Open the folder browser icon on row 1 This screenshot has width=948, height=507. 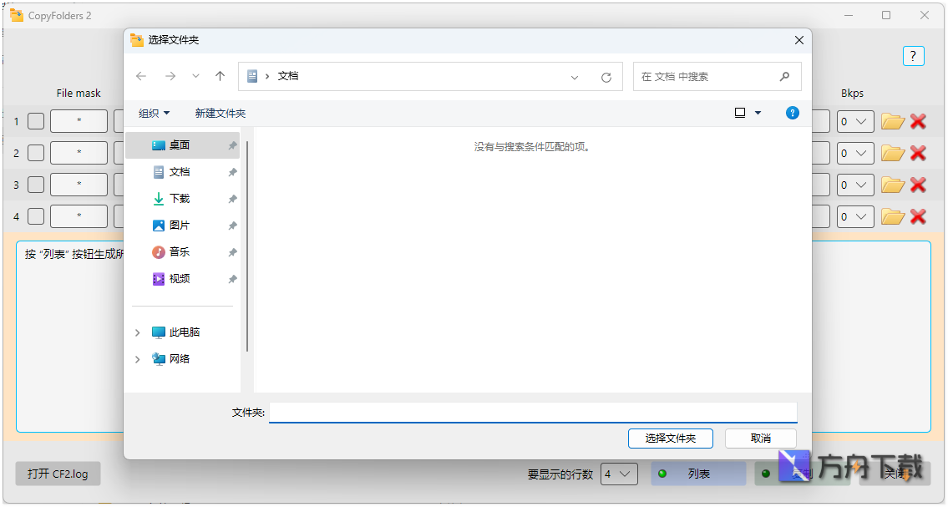click(892, 121)
